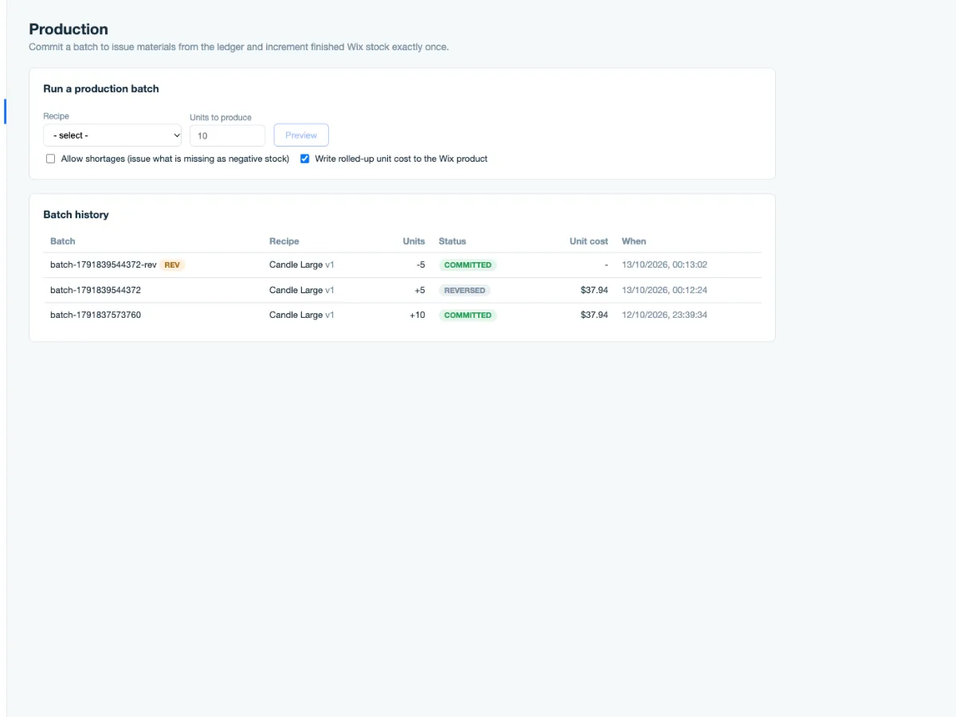956x717 pixels.
Task: Click the Preview button
Action: click(301, 135)
